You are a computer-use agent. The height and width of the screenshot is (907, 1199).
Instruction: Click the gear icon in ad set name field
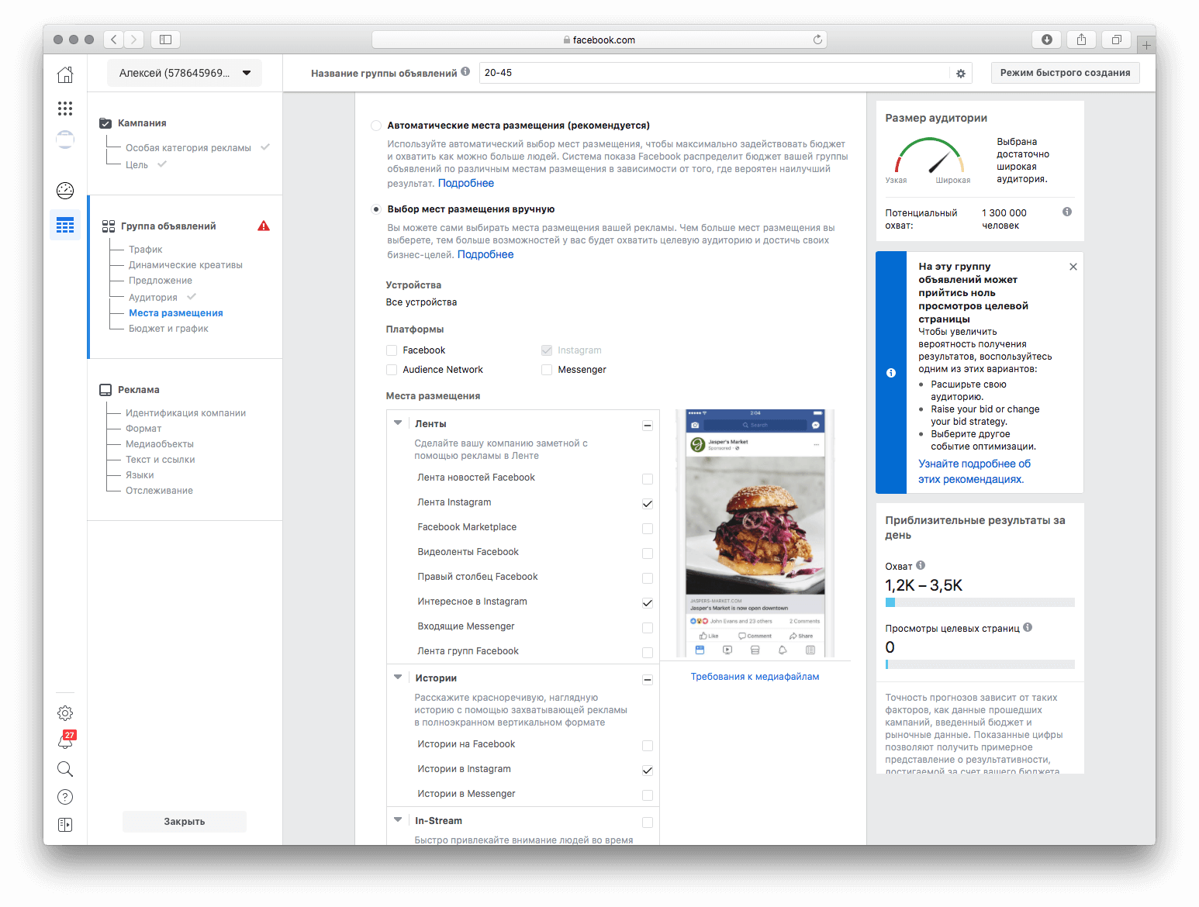coord(960,74)
